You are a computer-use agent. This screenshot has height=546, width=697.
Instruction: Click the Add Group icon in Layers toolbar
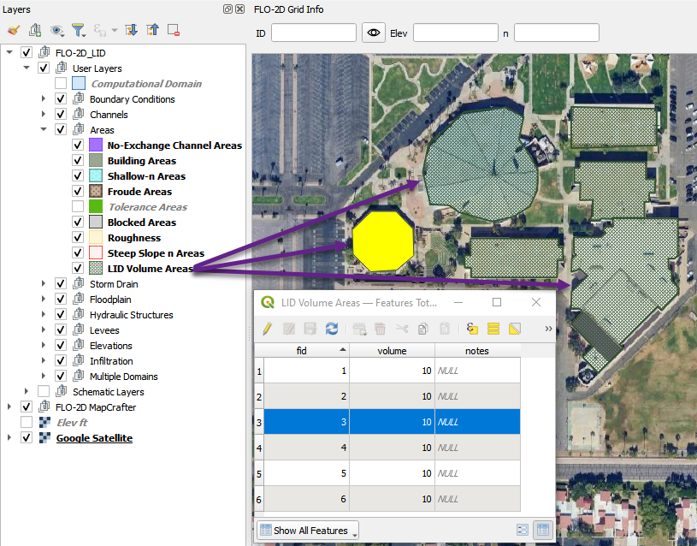coord(36,30)
